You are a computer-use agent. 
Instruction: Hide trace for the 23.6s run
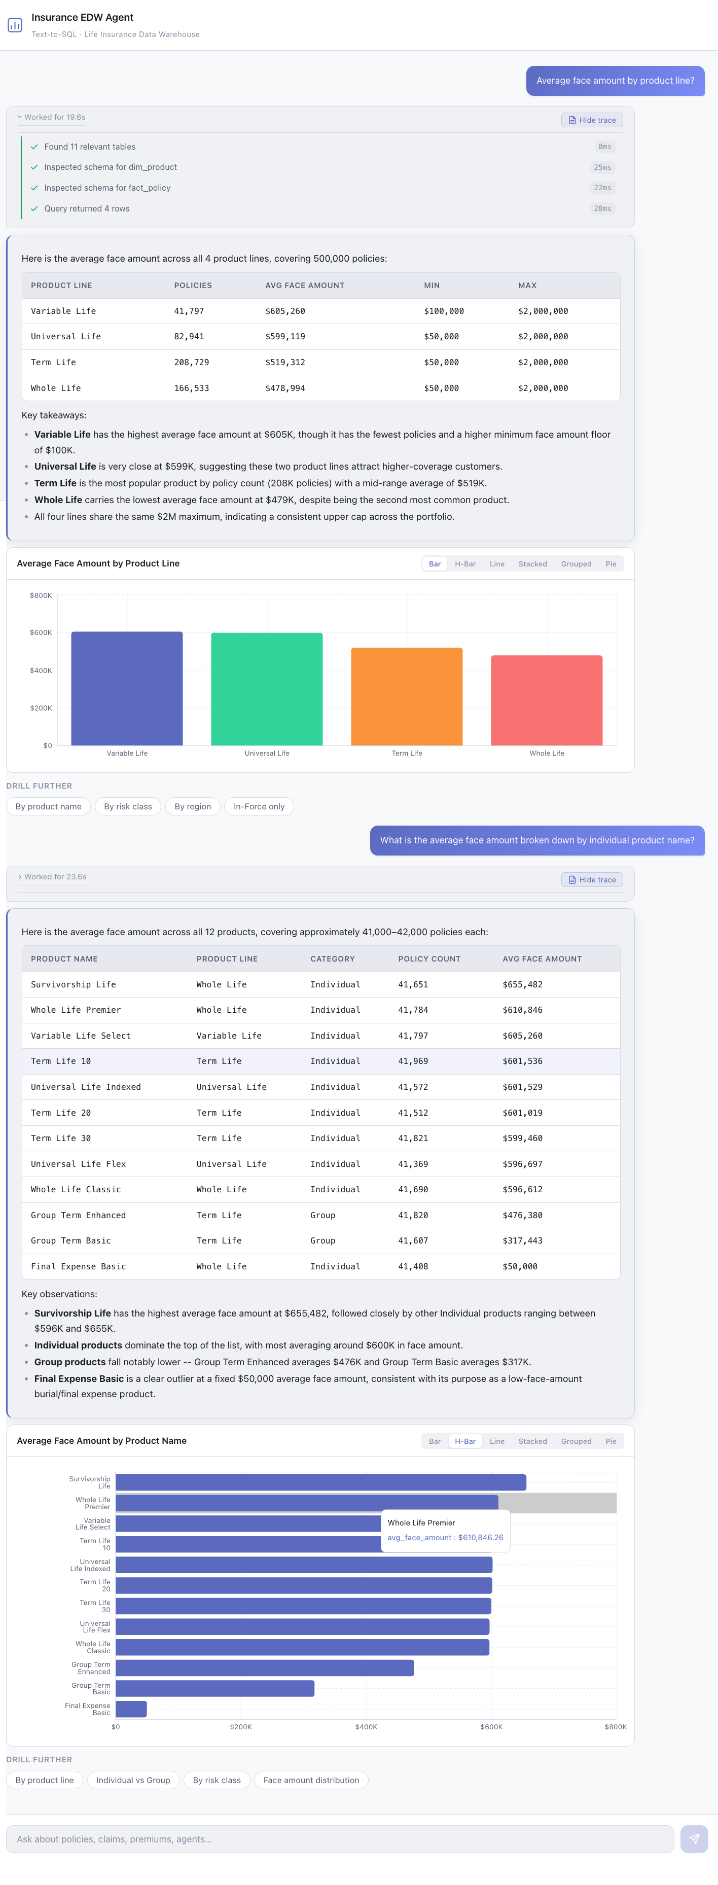[x=592, y=879]
